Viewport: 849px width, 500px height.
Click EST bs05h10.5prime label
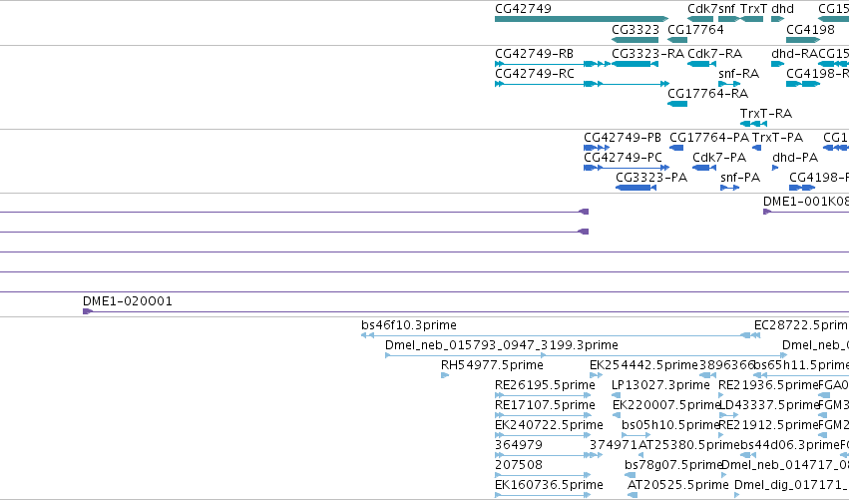tap(670, 425)
